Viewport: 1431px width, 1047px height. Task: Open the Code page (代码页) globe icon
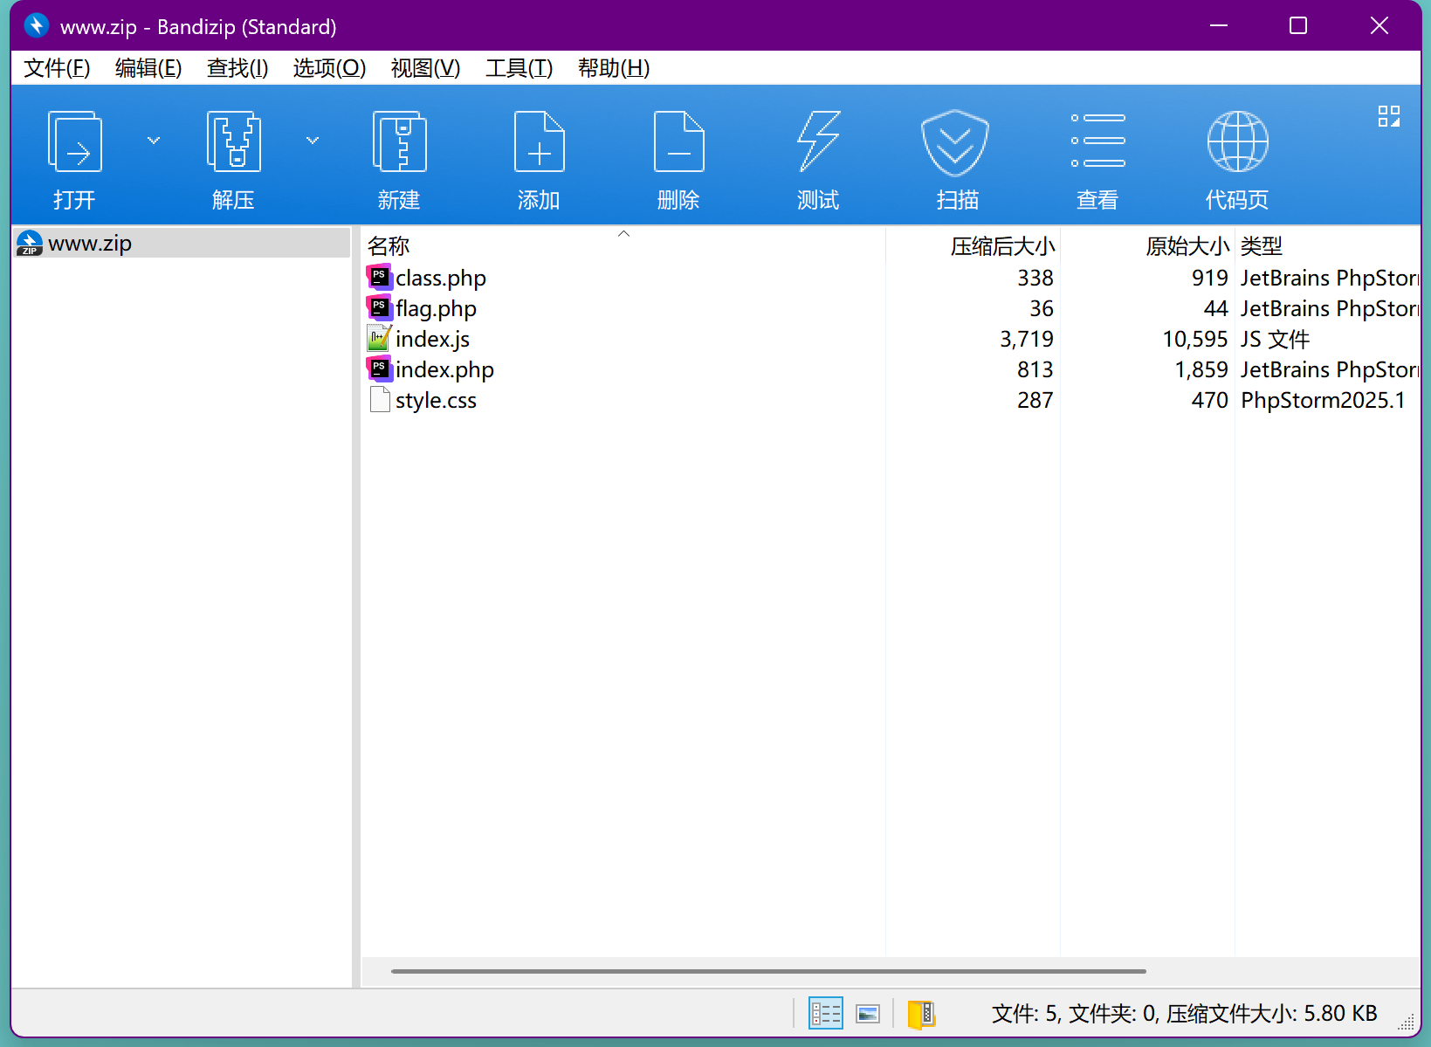pyautogui.click(x=1237, y=143)
